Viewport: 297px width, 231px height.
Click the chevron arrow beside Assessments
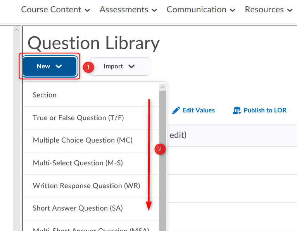(x=155, y=10)
